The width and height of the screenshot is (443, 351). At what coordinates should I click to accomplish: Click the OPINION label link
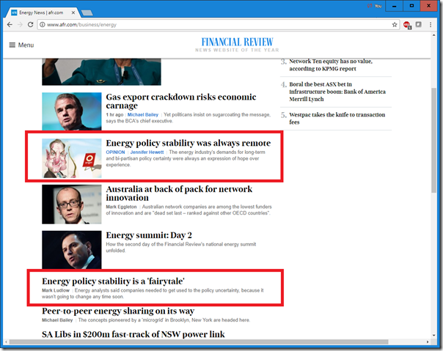(x=115, y=152)
